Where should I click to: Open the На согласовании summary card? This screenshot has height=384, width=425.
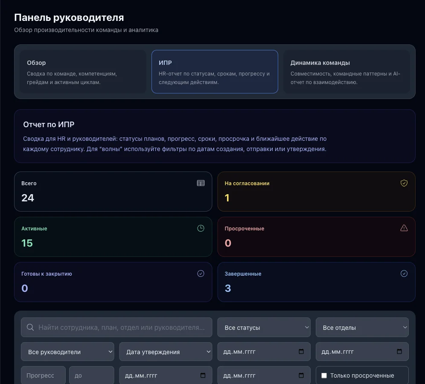click(x=316, y=192)
